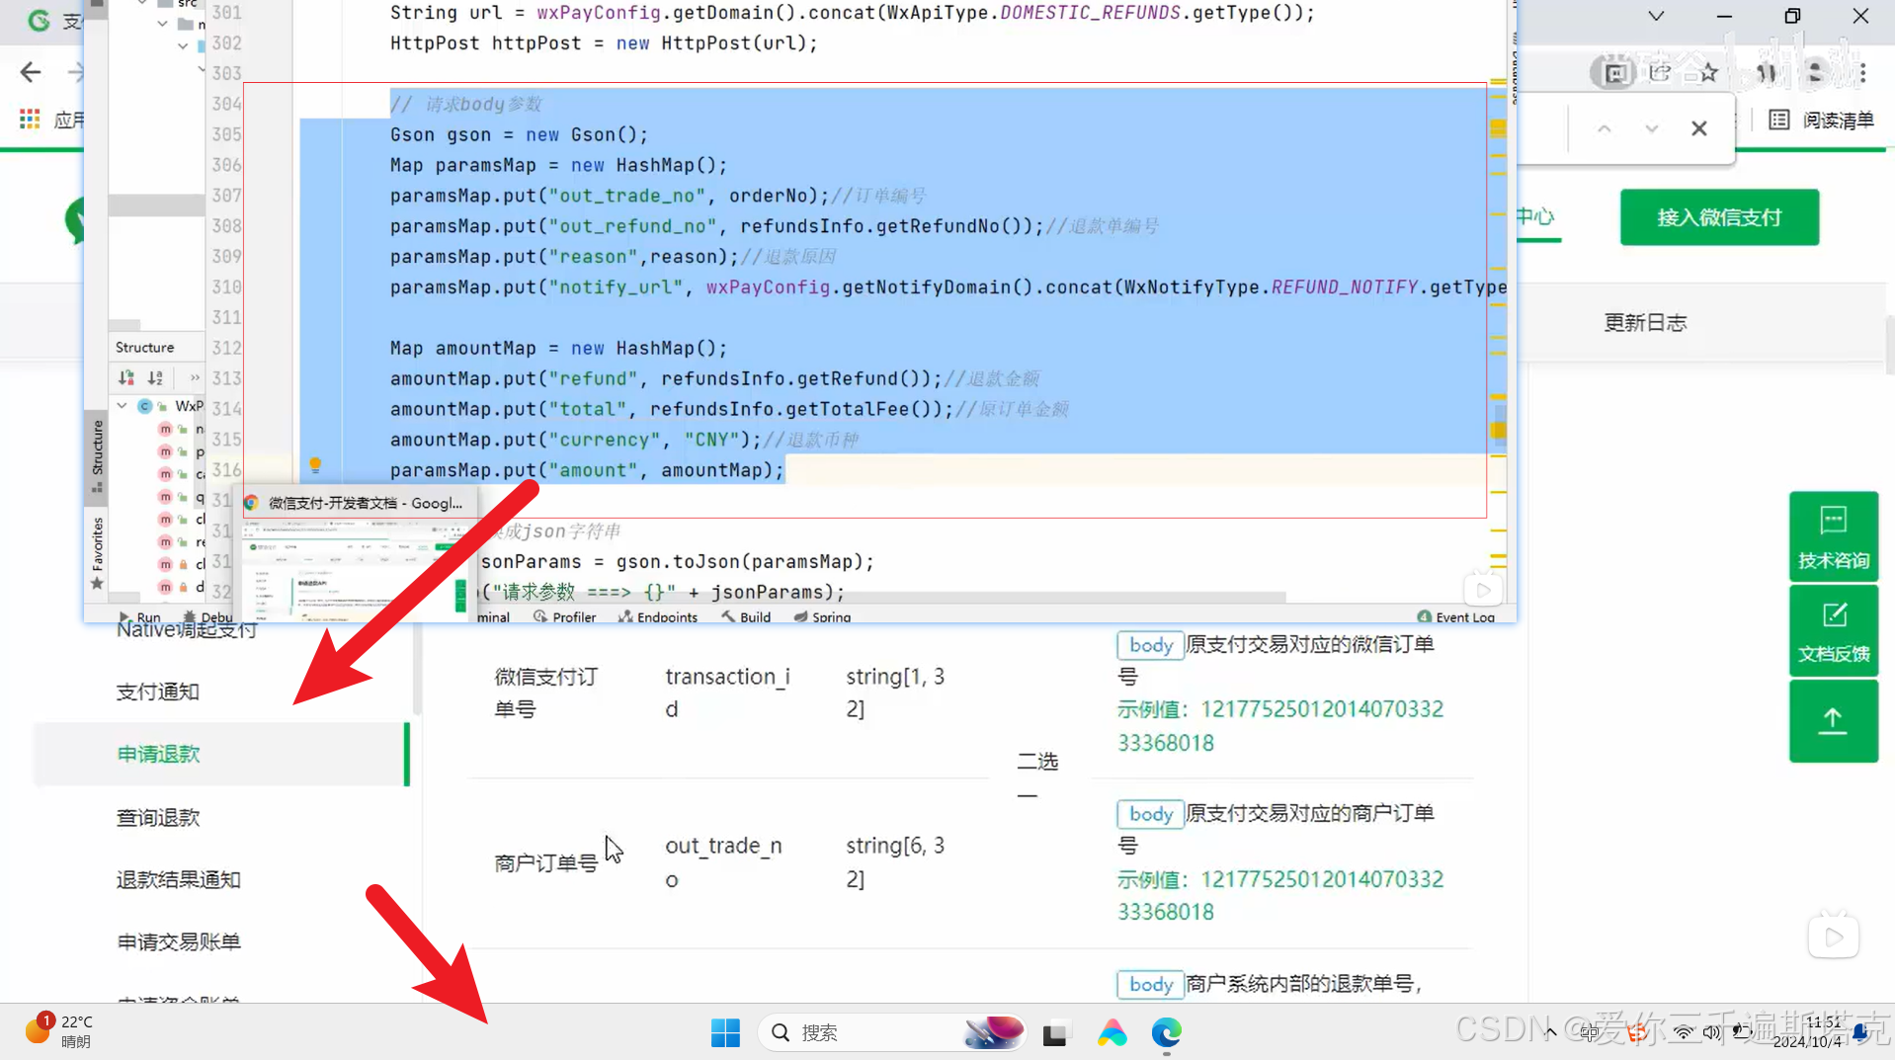Open Task View from the taskbar
Viewport: 1895px width, 1060px height.
coord(1054,1033)
